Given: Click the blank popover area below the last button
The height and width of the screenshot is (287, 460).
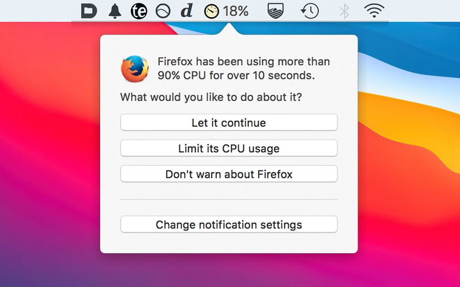Looking at the screenshot, I should (229, 243).
